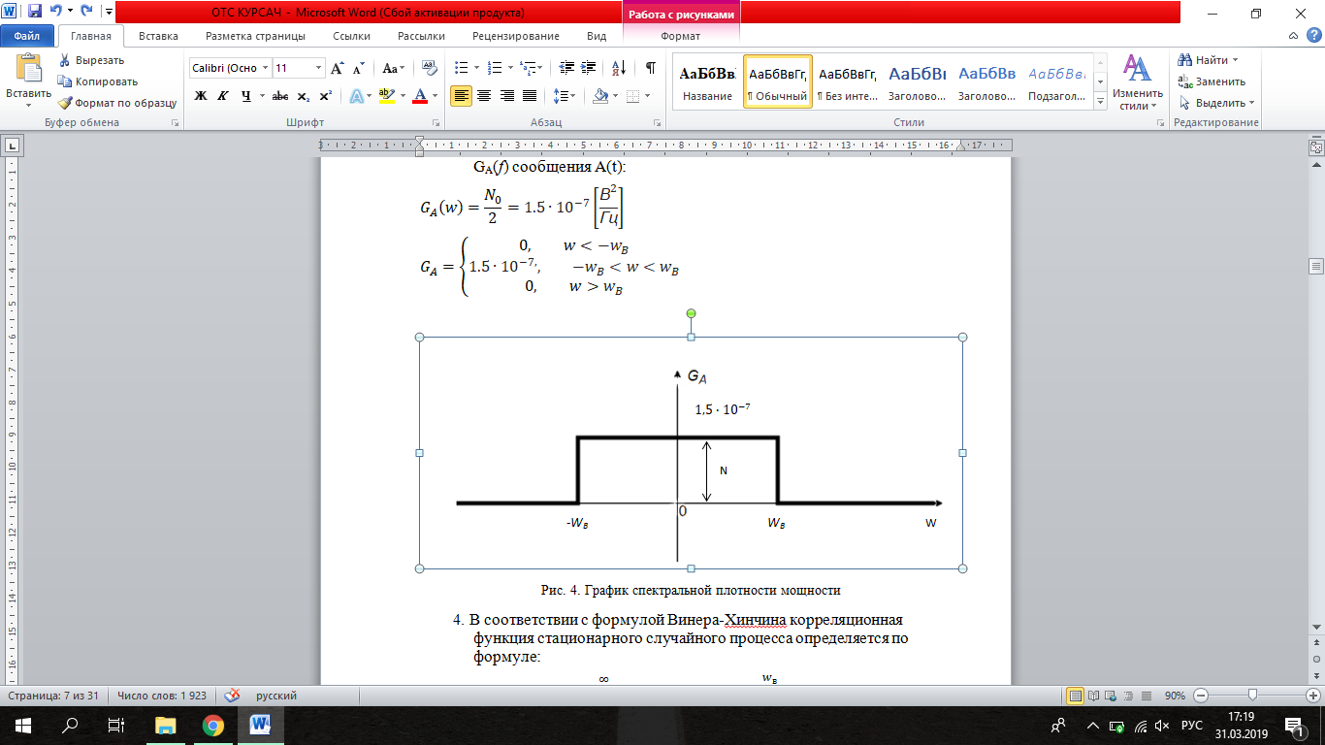Toggle bold formatting (Ж)
The width and height of the screenshot is (1325, 745).
tap(201, 96)
